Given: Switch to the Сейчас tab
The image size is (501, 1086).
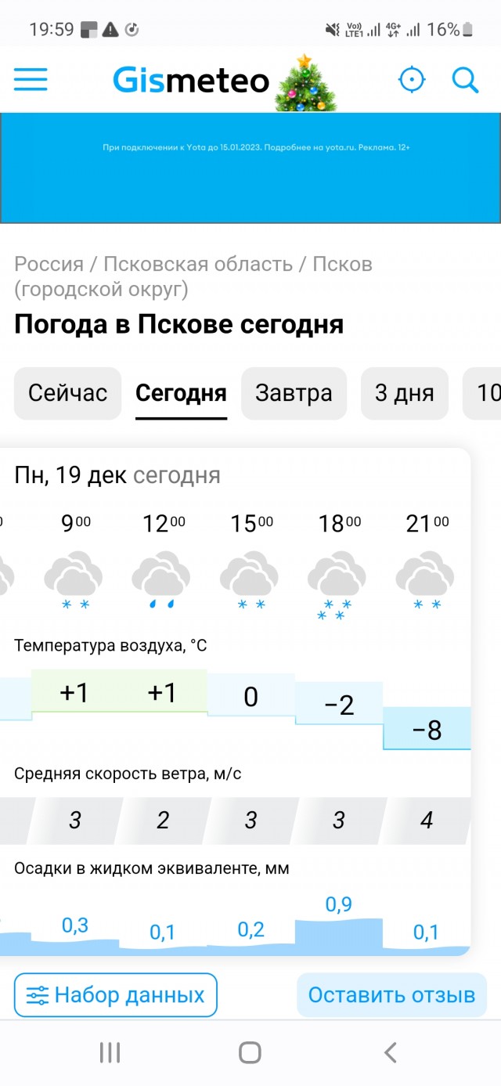Looking at the screenshot, I should click(67, 394).
